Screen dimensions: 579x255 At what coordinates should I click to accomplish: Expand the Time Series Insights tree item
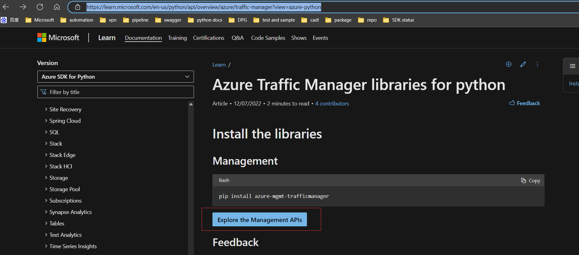[x=73, y=246]
